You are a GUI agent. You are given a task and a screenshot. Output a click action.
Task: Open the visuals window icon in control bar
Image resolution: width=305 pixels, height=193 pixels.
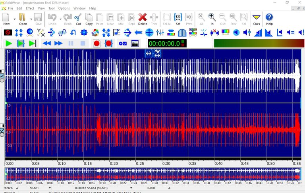135,44
